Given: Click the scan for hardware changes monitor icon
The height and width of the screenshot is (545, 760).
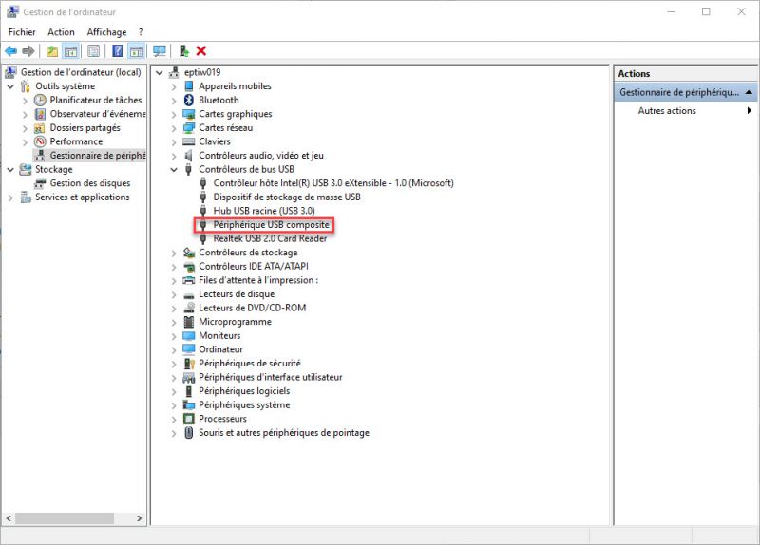Looking at the screenshot, I should click(159, 51).
